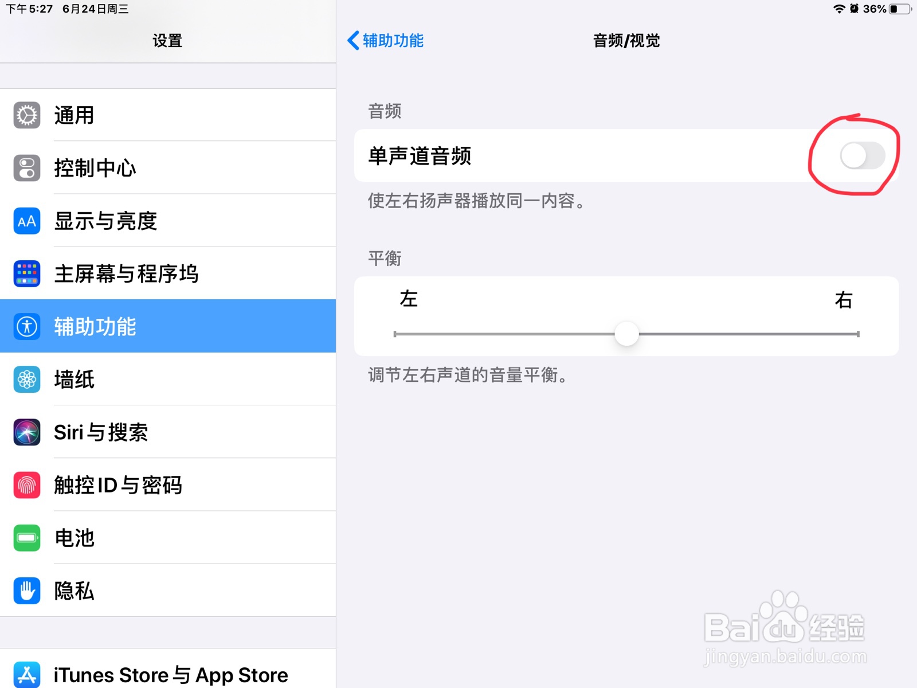
Task: Open the Siri 与搜索 icon
Action: [27, 432]
